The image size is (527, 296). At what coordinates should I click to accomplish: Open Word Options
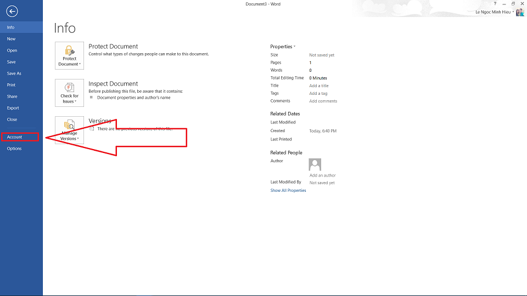21,149
